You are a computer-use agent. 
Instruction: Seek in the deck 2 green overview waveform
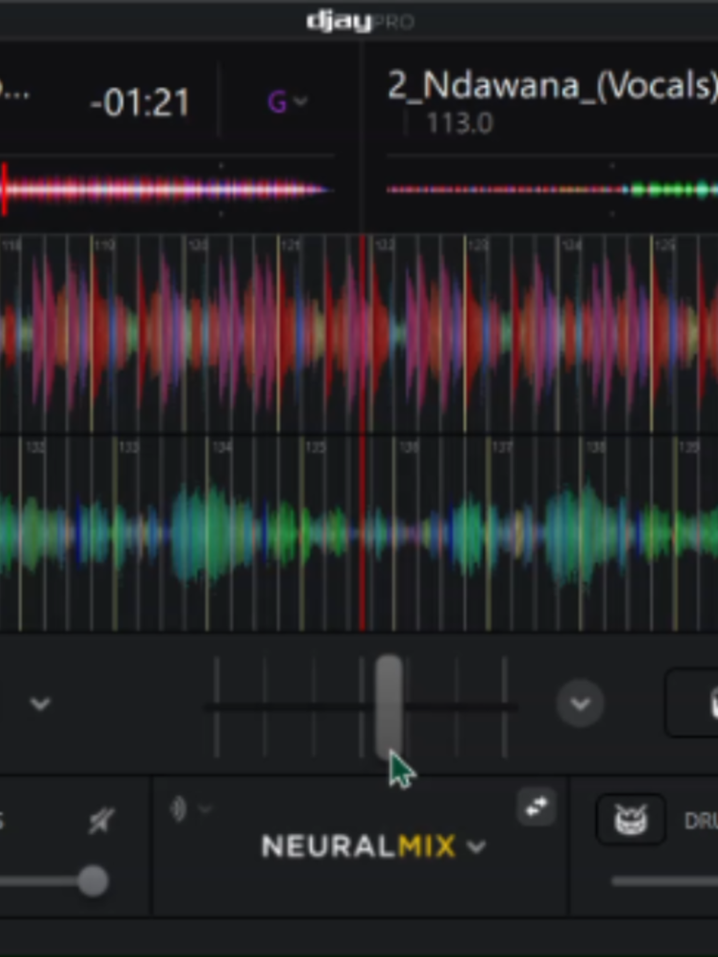552,189
